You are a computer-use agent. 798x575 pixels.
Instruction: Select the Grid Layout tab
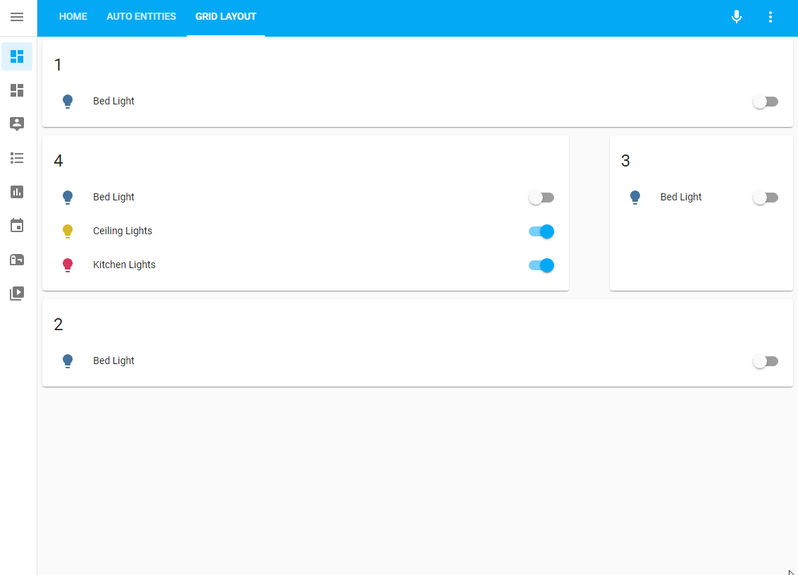pos(226,17)
